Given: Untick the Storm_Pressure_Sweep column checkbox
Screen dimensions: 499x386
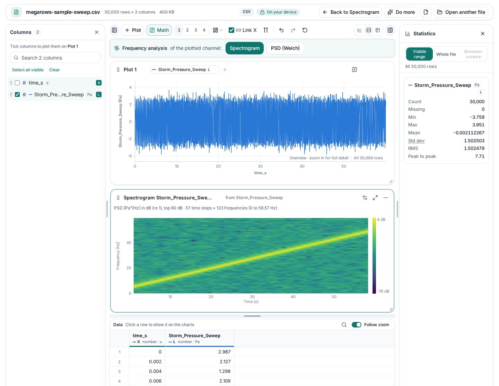Looking at the screenshot, I should point(17,95).
